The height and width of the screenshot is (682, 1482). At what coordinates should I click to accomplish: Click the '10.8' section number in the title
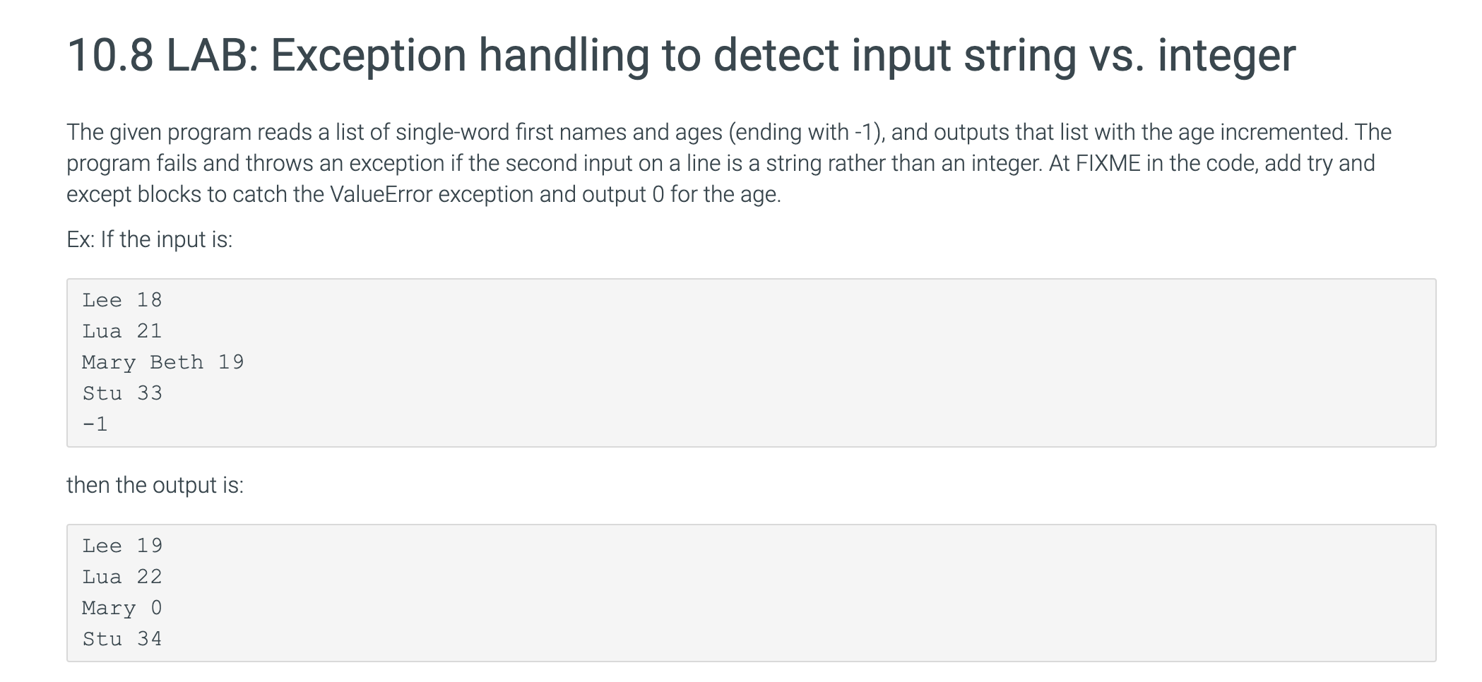pos(109,55)
